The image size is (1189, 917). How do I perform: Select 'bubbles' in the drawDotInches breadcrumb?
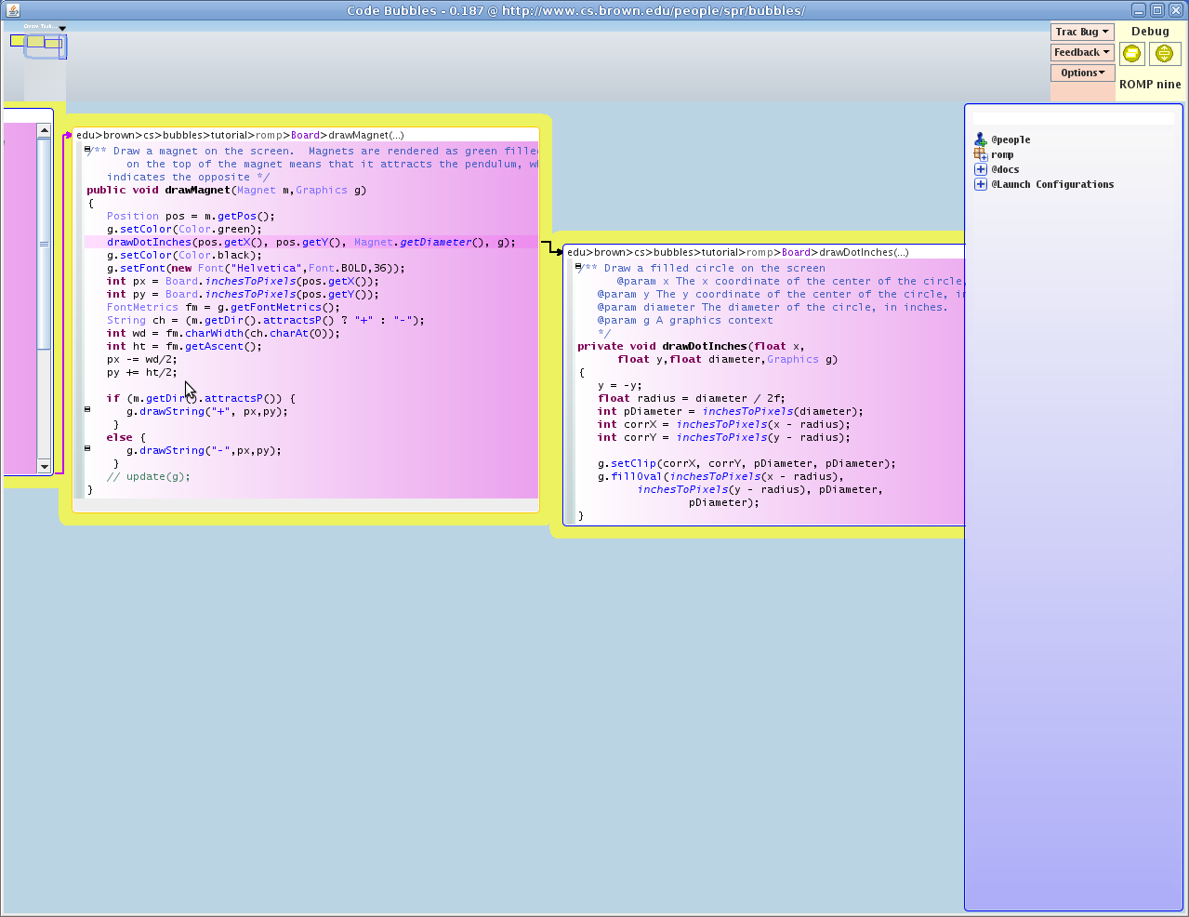click(x=672, y=252)
